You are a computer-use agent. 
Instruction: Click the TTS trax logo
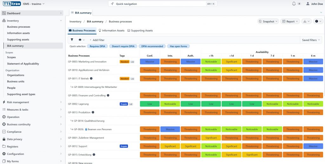[11, 4]
